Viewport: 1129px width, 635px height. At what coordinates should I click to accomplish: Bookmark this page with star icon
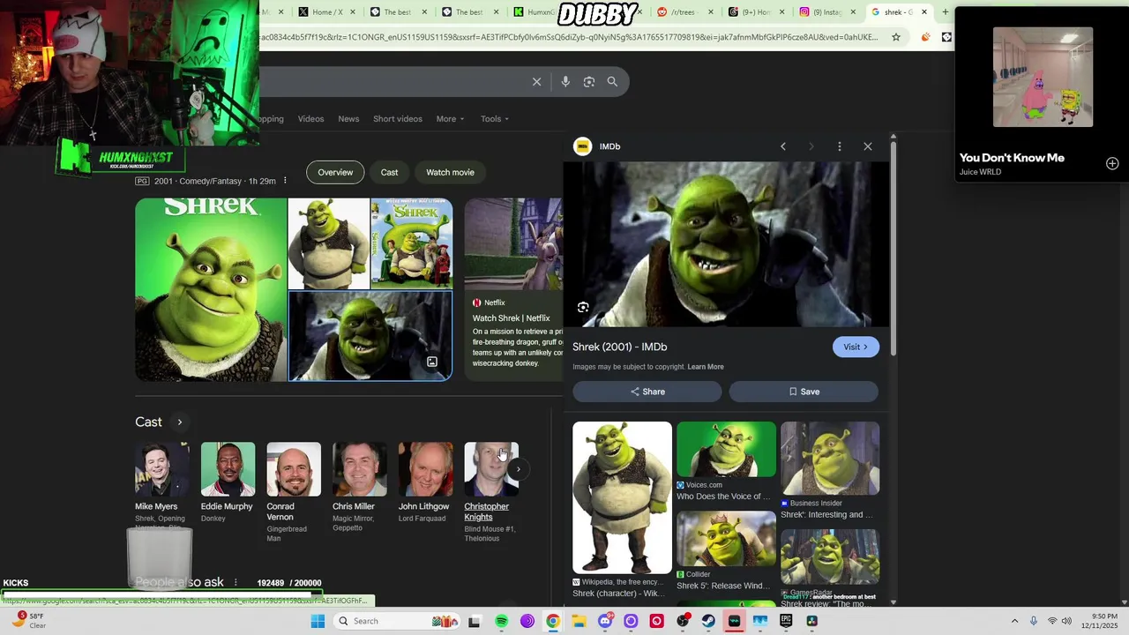coord(896,37)
